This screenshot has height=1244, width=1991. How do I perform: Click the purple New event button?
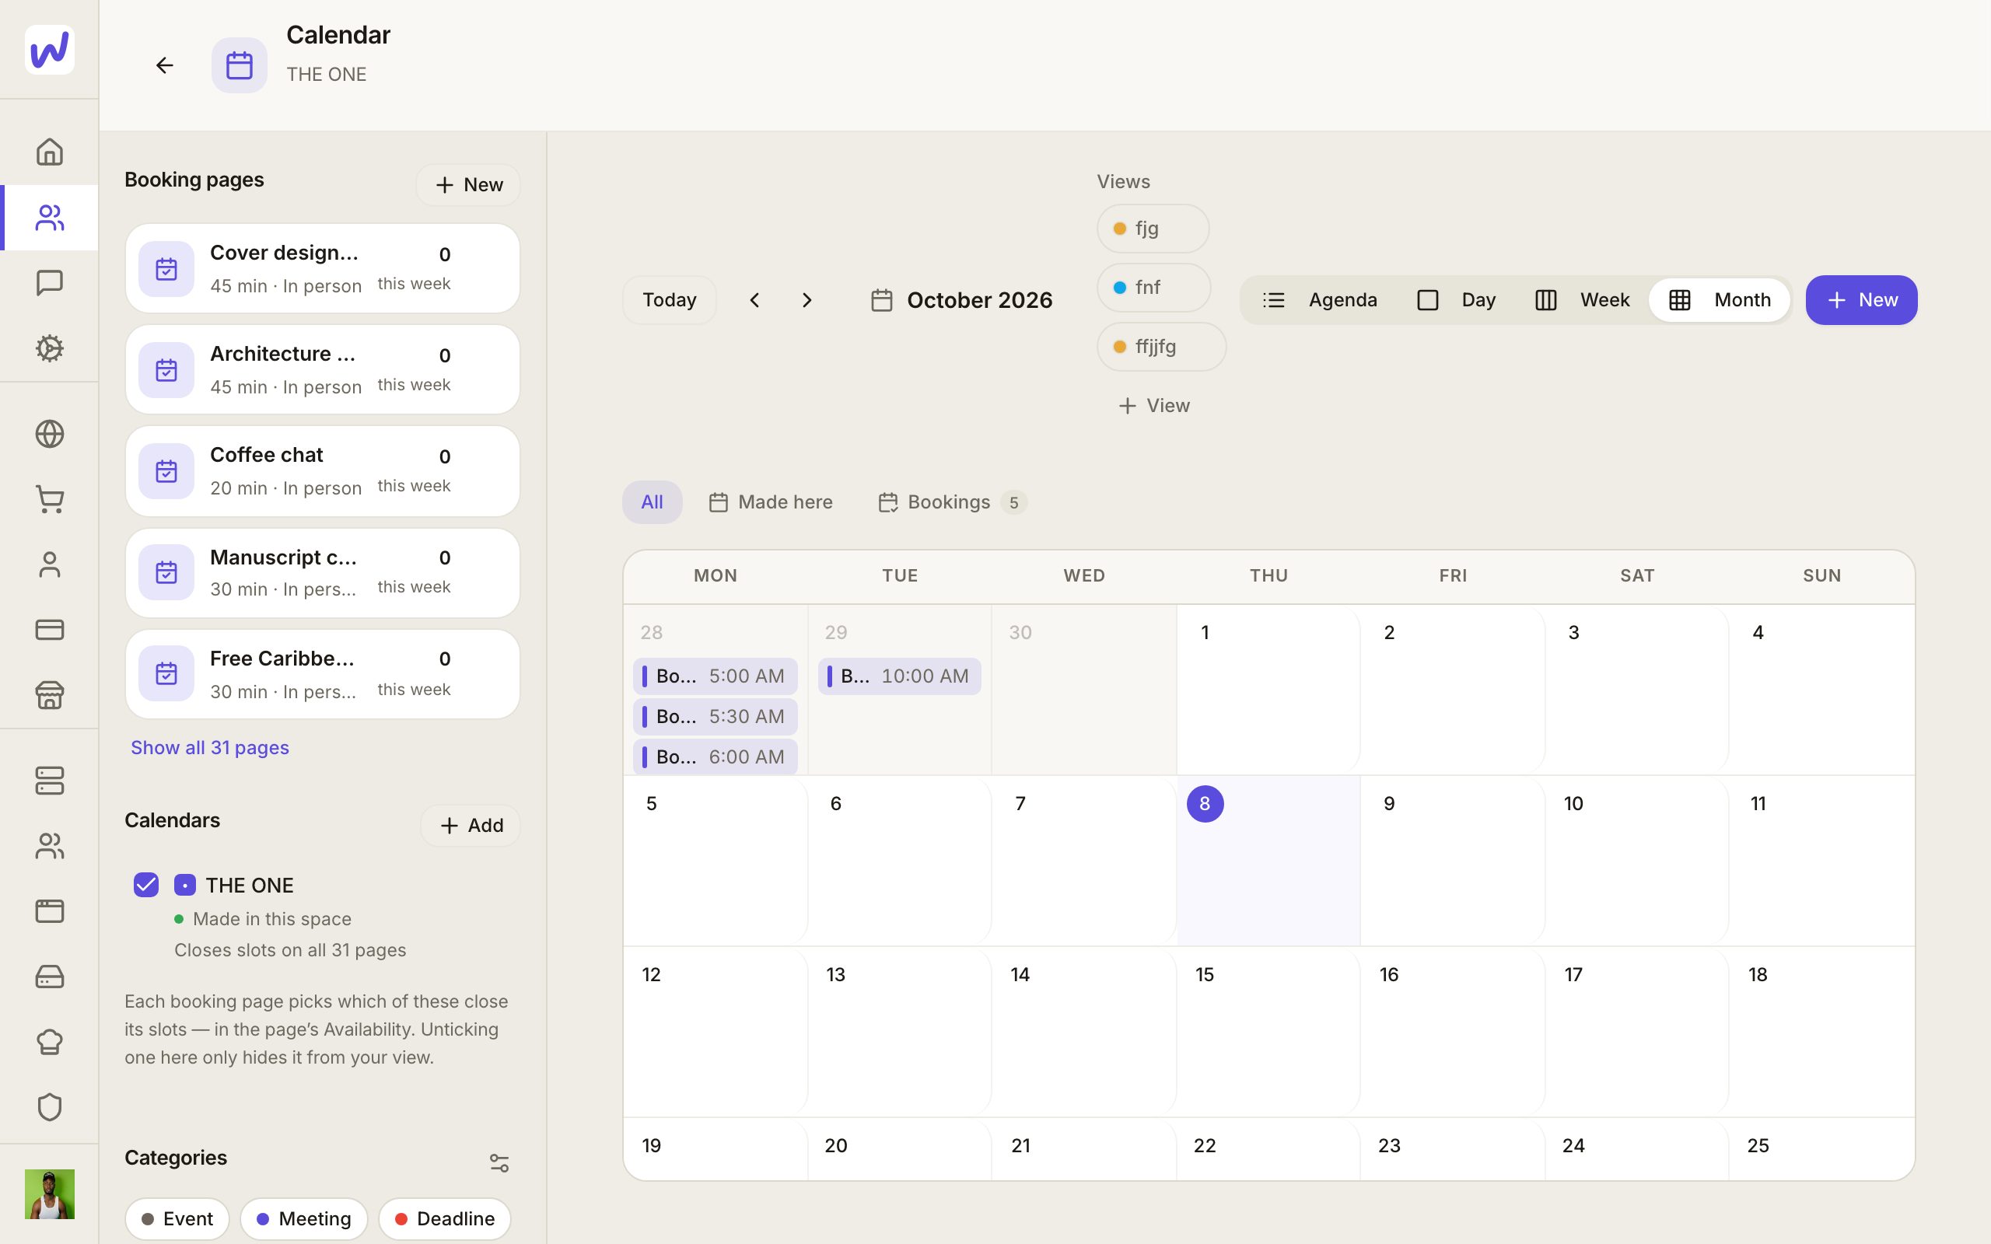1861,300
